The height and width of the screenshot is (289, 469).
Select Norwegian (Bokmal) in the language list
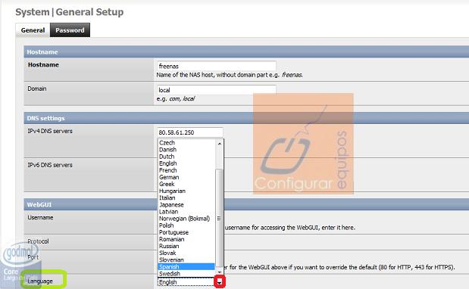point(186,219)
